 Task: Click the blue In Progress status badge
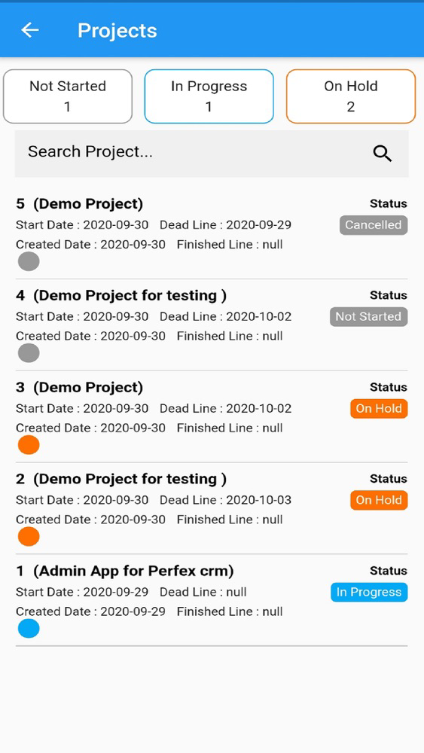tap(369, 592)
